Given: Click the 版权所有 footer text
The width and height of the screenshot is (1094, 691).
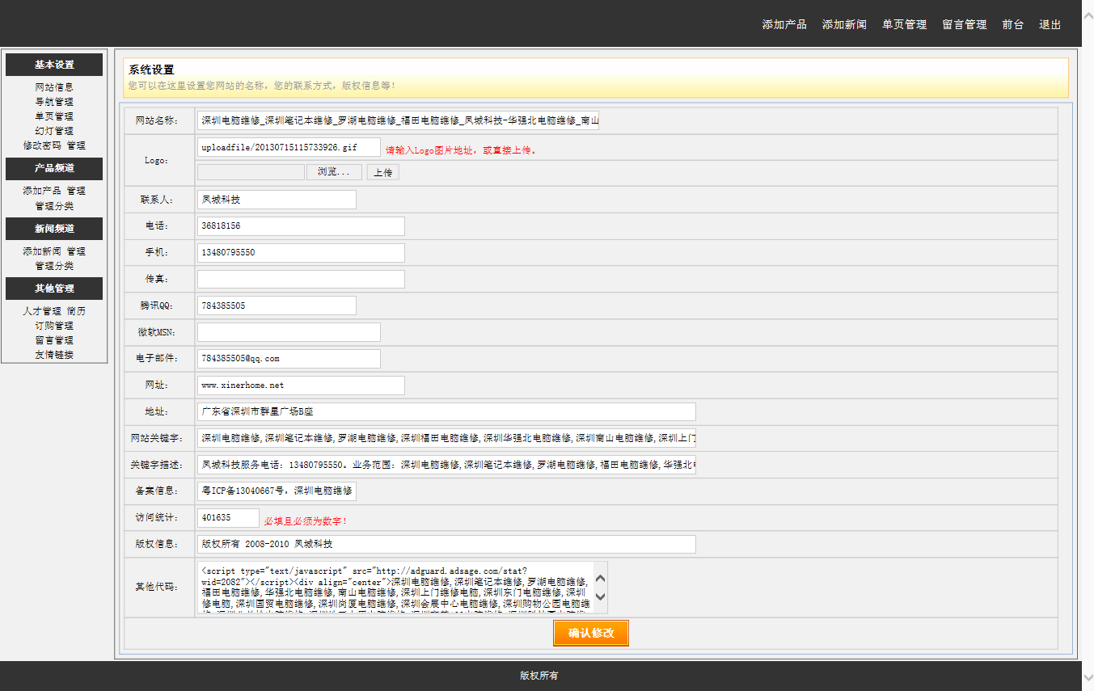Looking at the screenshot, I should 539,676.
